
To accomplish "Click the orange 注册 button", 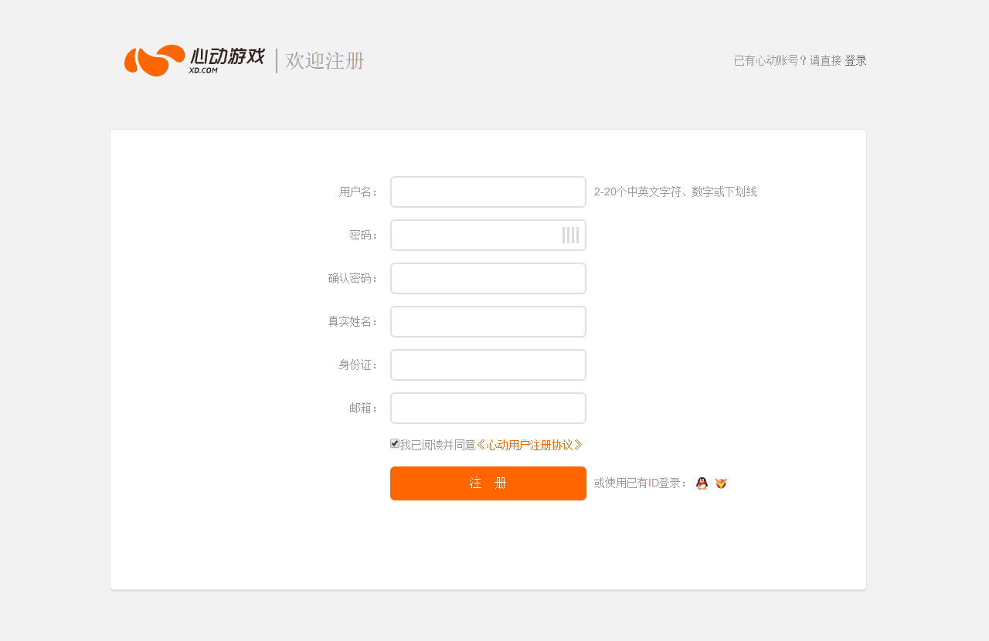I will click(488, 483).
